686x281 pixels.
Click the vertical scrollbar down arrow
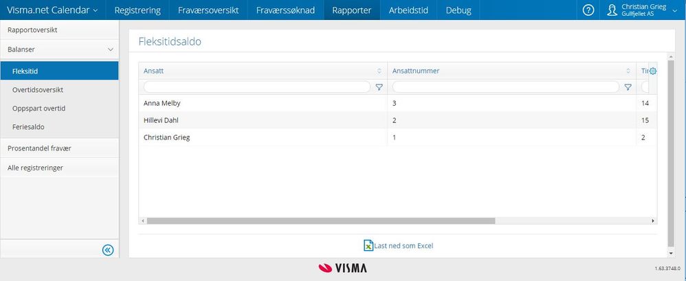click(x=671, y=254)
